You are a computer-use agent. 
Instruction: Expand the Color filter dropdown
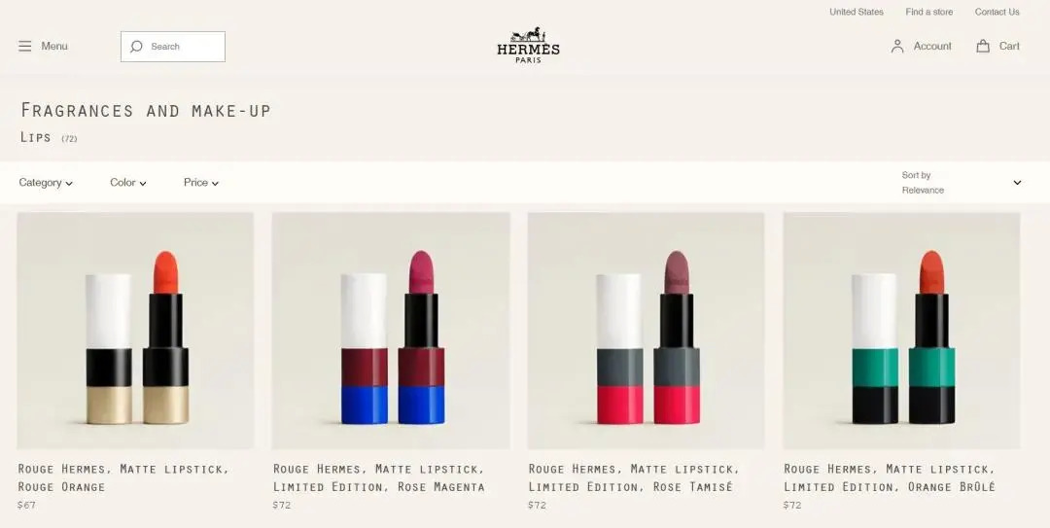pyautogui.click(x=128, y=182)
